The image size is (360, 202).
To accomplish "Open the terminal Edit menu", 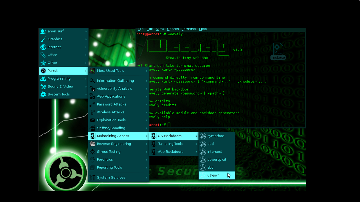I will pyautogui.click(x=150, y=29).
